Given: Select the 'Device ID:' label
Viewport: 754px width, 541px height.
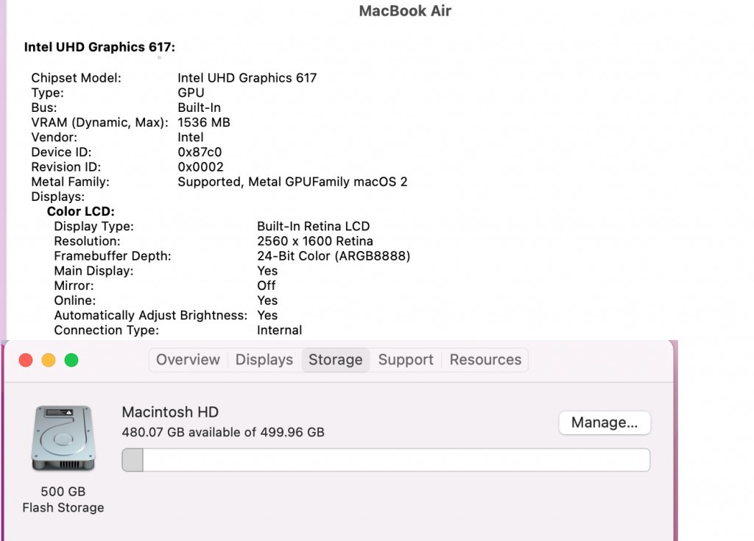Looking at the screenshot, I should tap(61, 152).
